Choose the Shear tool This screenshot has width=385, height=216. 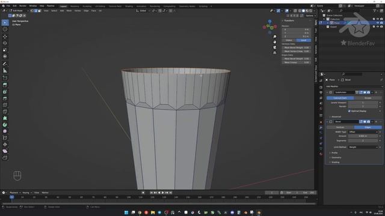coord(5,151)
